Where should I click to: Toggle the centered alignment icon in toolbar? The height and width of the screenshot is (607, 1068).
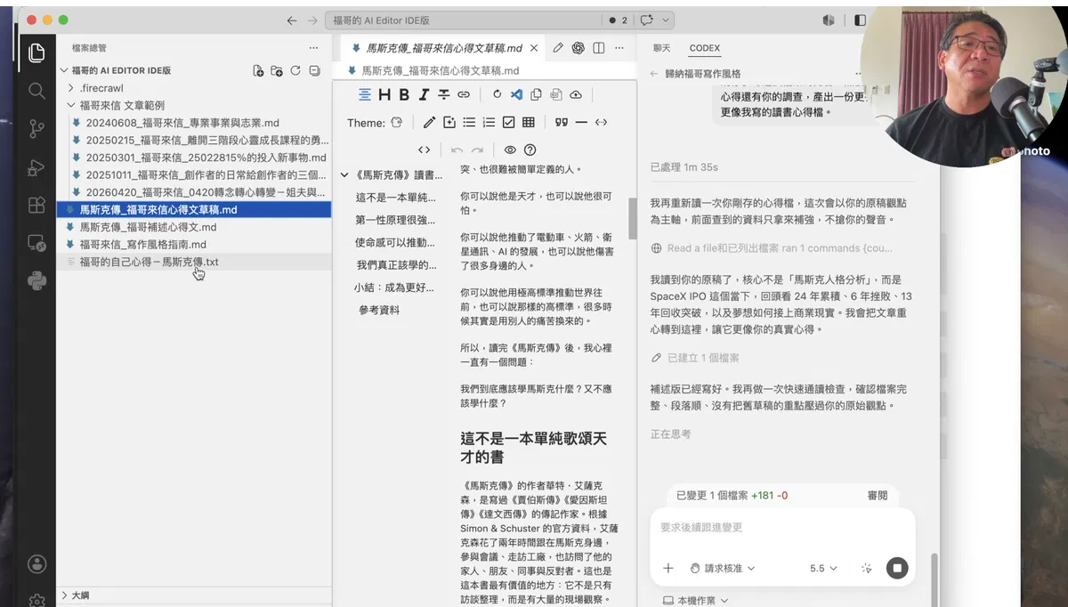tap(365, 94)
